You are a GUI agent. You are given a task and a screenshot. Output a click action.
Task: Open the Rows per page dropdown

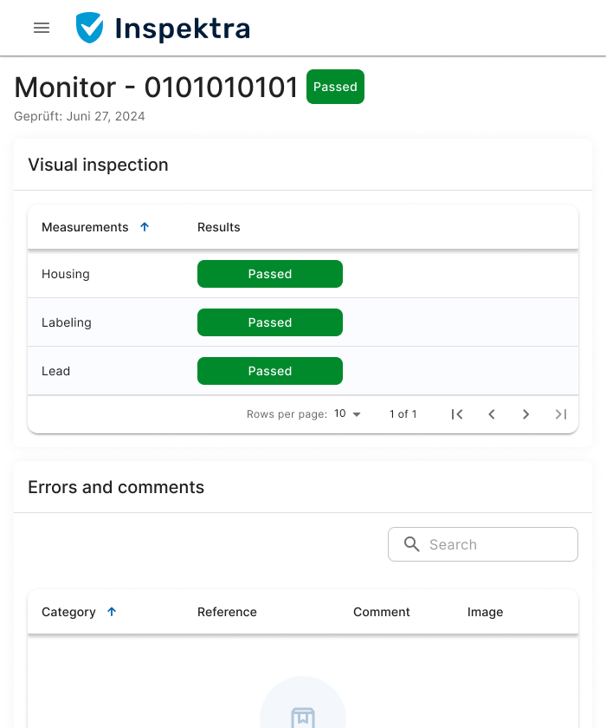pos(347,414)
